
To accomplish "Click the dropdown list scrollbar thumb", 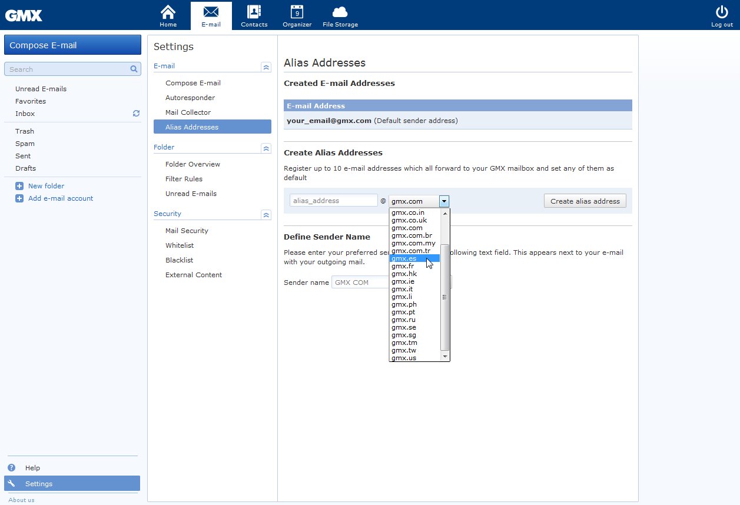I will pos(444,297).
